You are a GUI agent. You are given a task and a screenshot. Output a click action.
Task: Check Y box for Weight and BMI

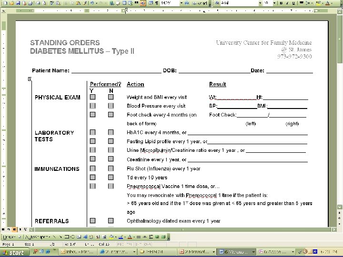(93, 97)
